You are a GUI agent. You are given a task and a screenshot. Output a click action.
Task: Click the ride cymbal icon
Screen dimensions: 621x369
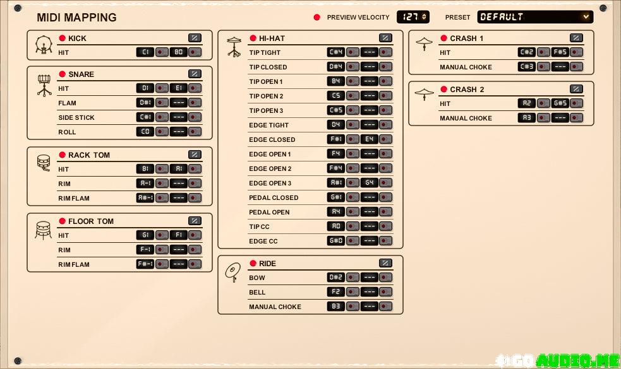[x=233, y=272]
